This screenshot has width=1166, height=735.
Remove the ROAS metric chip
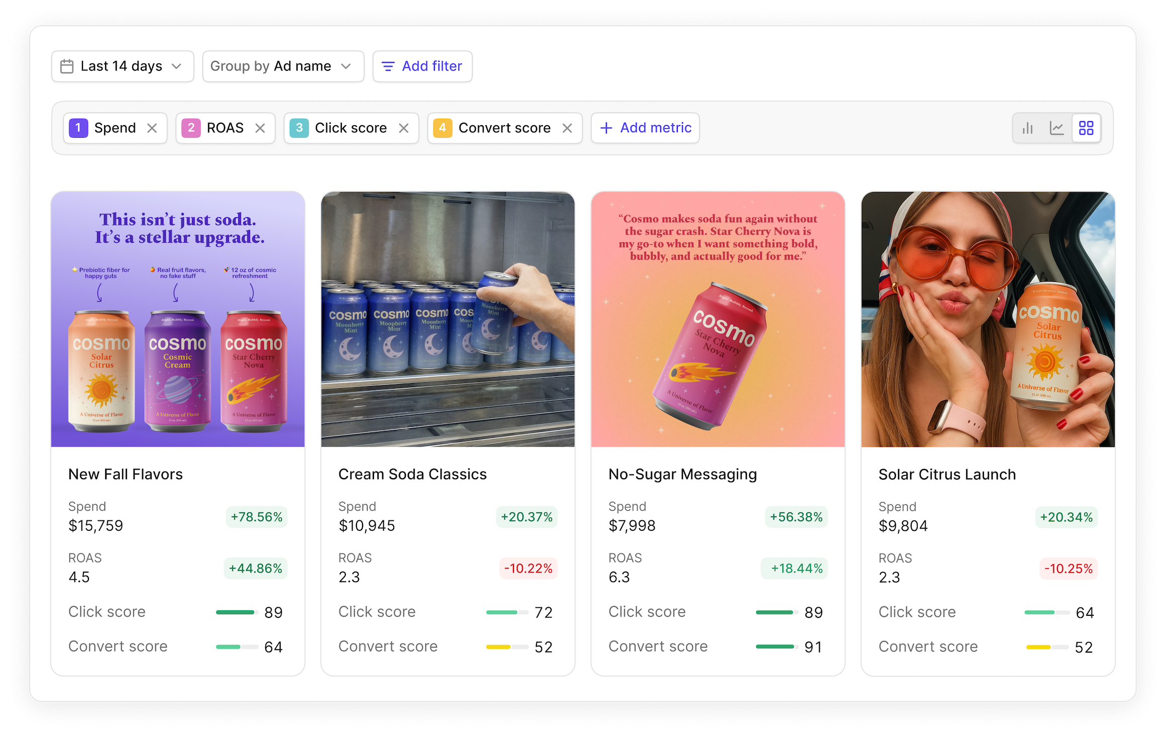[260, 128]
